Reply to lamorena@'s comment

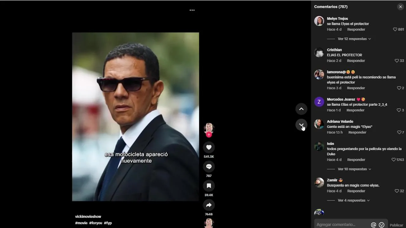coord(356,88)
